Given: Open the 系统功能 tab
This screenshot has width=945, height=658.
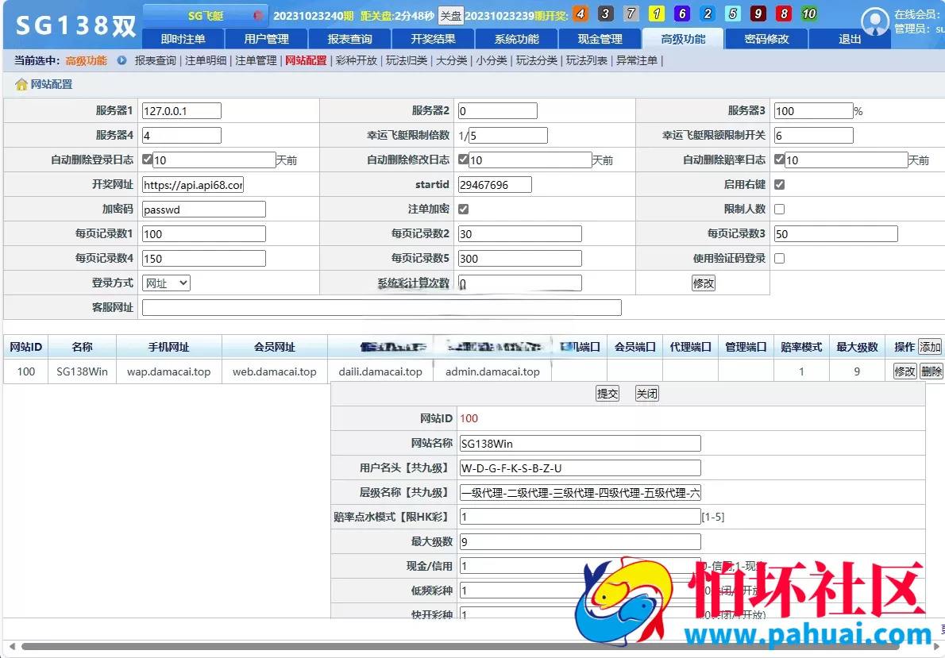Looking at the screenshot, I should (516, 39).
